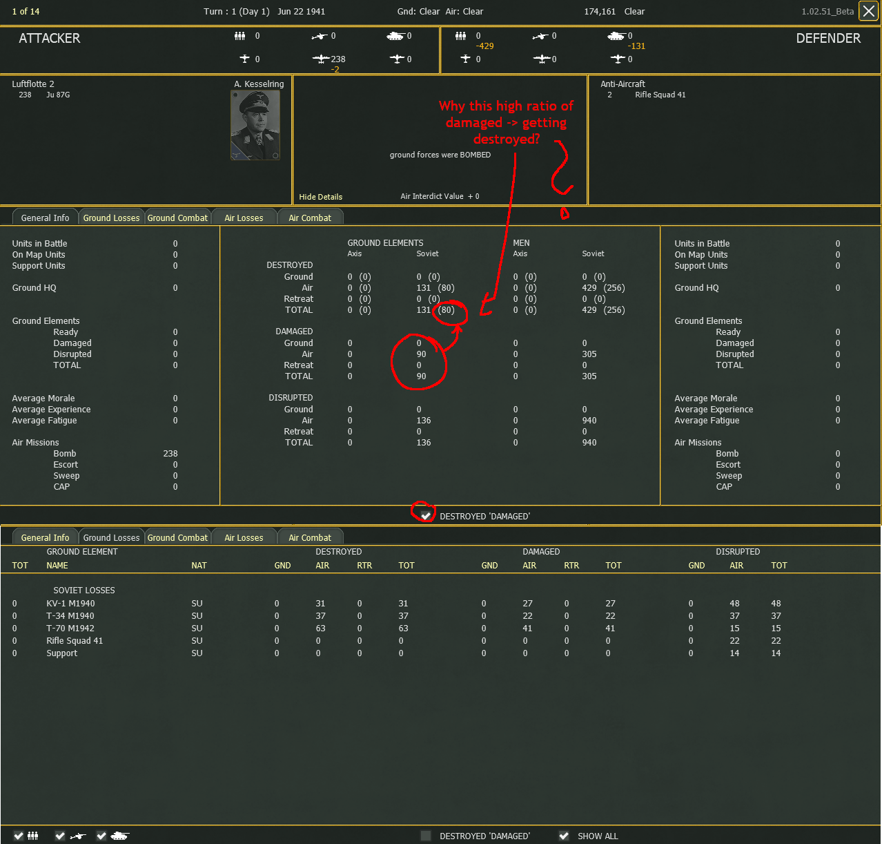Open Air Combat tab in lower panel
Image resolution: width=882 pixels, height=844 pixels.
[x=310, y=537]
